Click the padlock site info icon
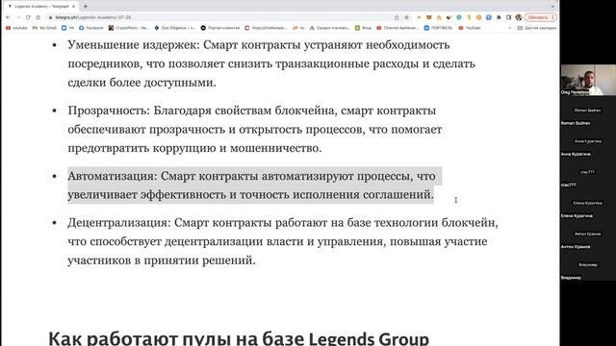Image resolution: width=616 pixels, height=346 pixels. point(50,17)
